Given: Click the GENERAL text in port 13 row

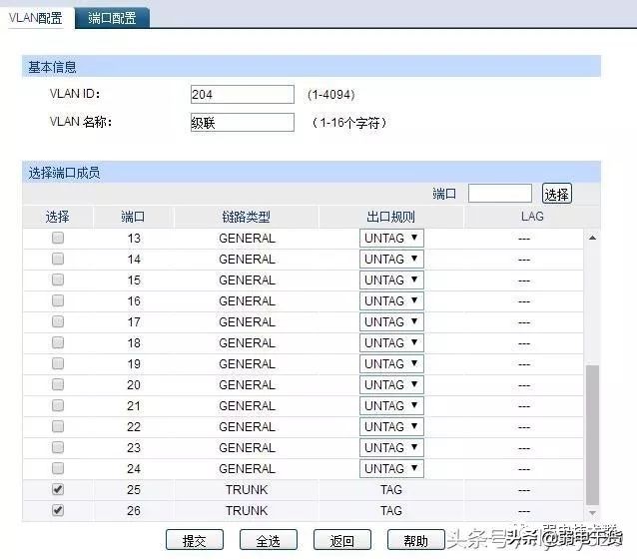Looking at the screenshot, I should click(x=247, y=238).
